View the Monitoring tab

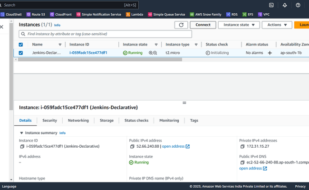pos(169,120)
